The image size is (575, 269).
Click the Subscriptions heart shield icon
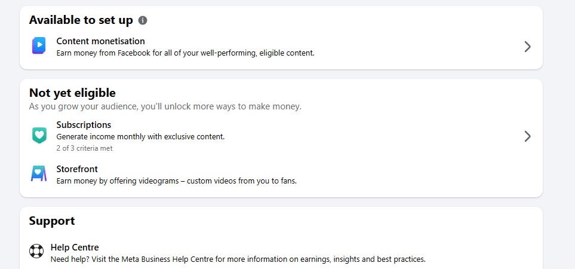(39, 136)
